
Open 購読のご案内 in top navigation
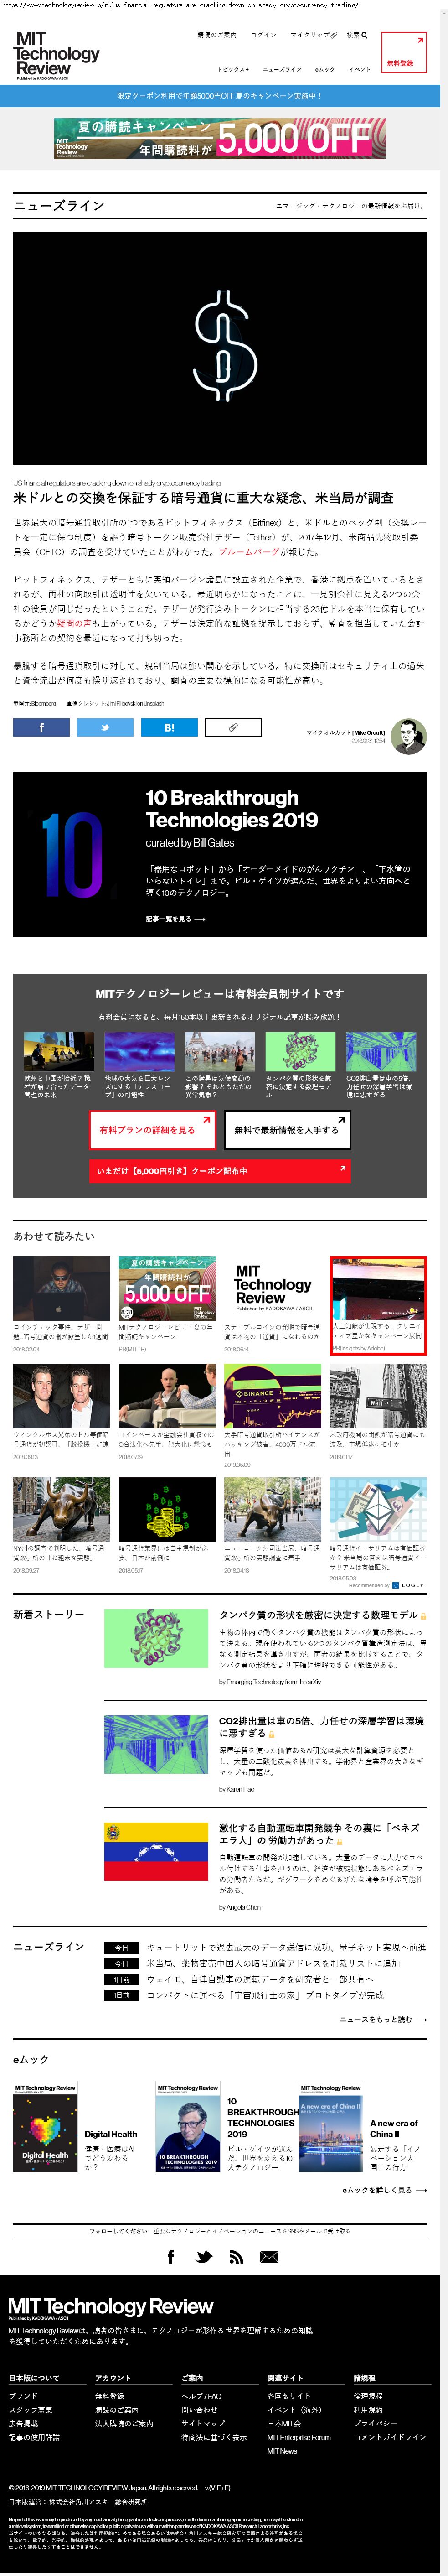pos(217,35)
